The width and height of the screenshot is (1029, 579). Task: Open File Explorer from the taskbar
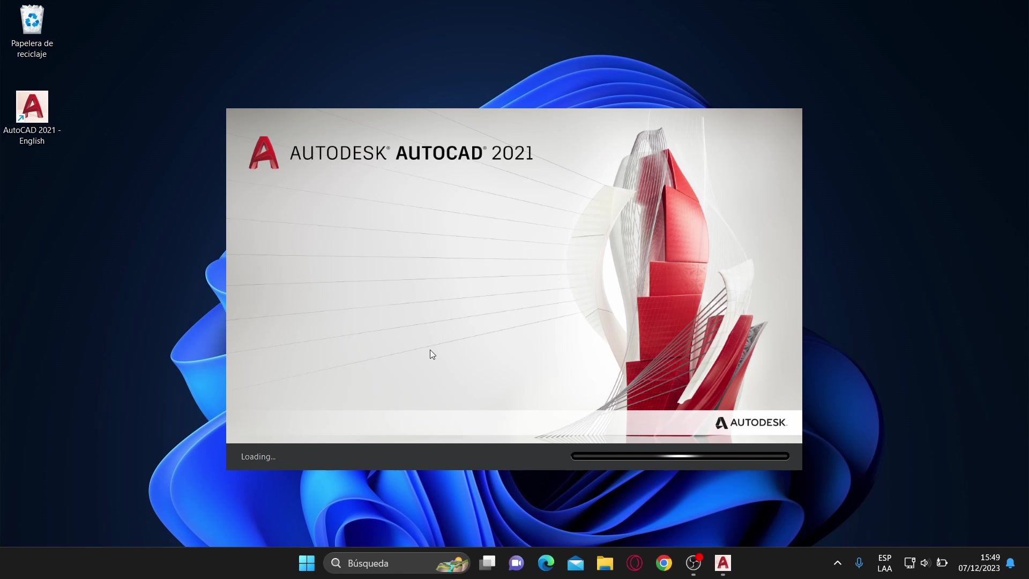click(605, 563)
